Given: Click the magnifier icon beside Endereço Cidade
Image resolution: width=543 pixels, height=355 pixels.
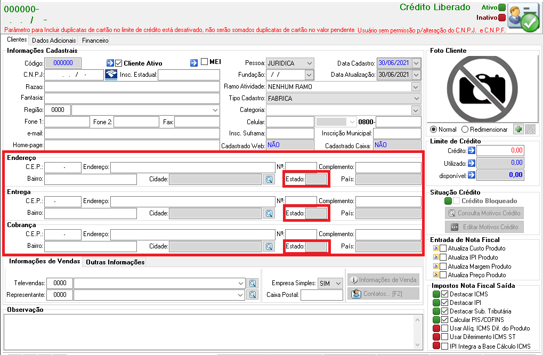Looking at the screenshot, I should tap(269, 180).
